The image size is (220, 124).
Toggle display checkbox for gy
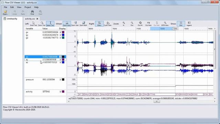(x=60, y=35)
